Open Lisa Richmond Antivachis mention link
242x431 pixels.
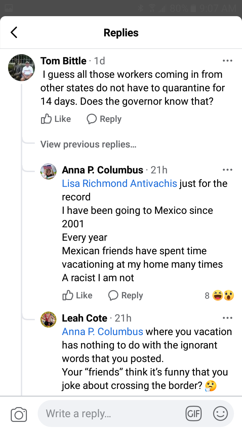(x=119, y=184)
